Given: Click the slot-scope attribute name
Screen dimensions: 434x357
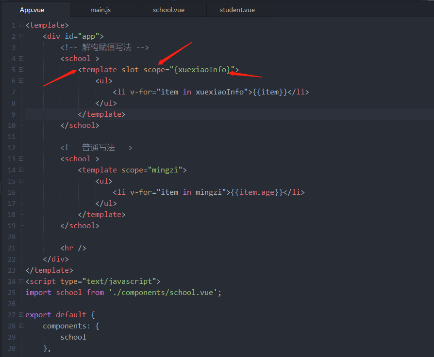Looking at the screenshot, I should coord(143,70).
